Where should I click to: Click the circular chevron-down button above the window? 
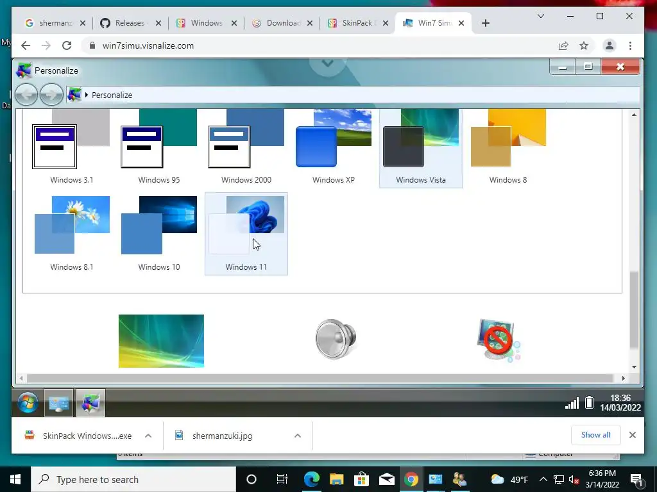(328, 65)
